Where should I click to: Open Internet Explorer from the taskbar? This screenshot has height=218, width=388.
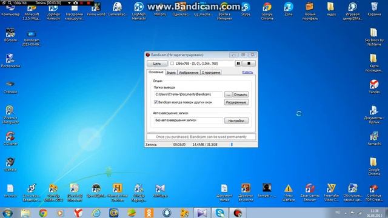[96, 213]
